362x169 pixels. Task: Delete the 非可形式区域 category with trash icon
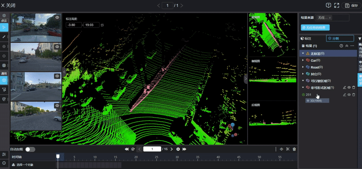point(353,87)
